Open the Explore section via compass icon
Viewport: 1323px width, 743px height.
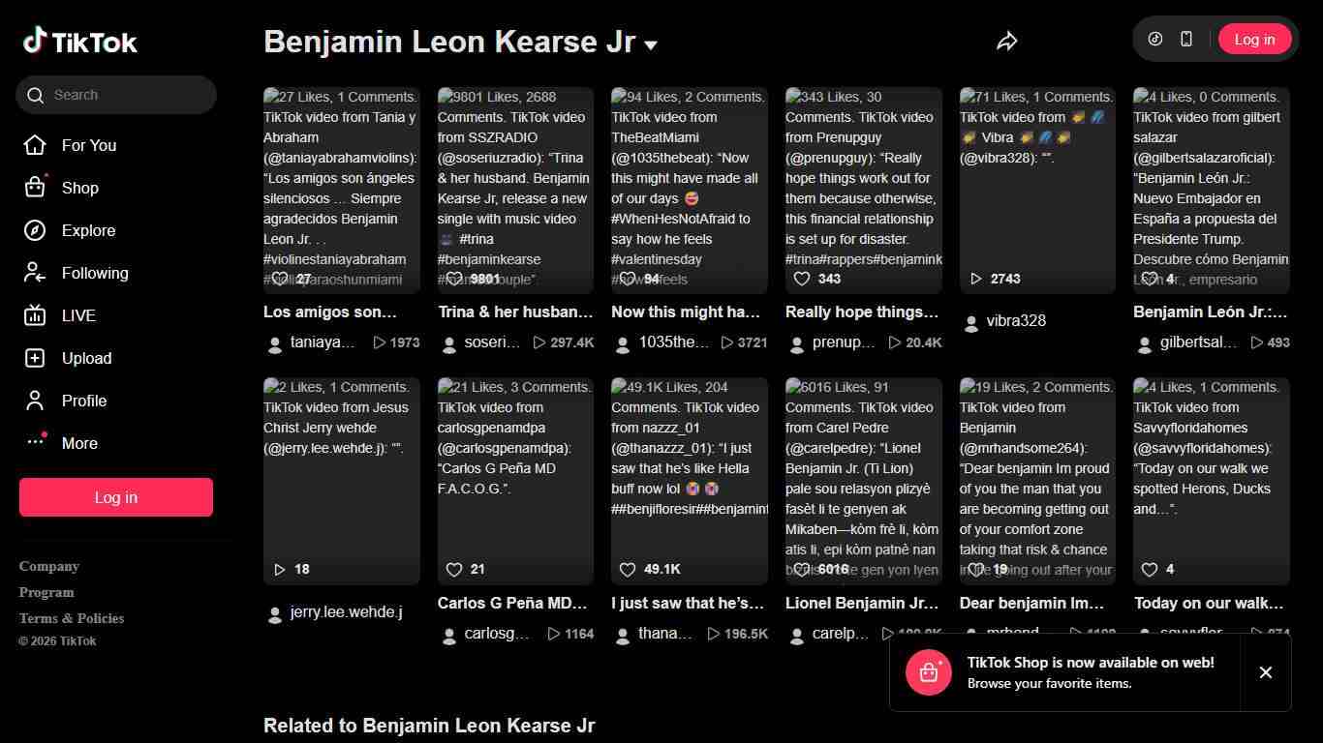(x=35, y=230)
